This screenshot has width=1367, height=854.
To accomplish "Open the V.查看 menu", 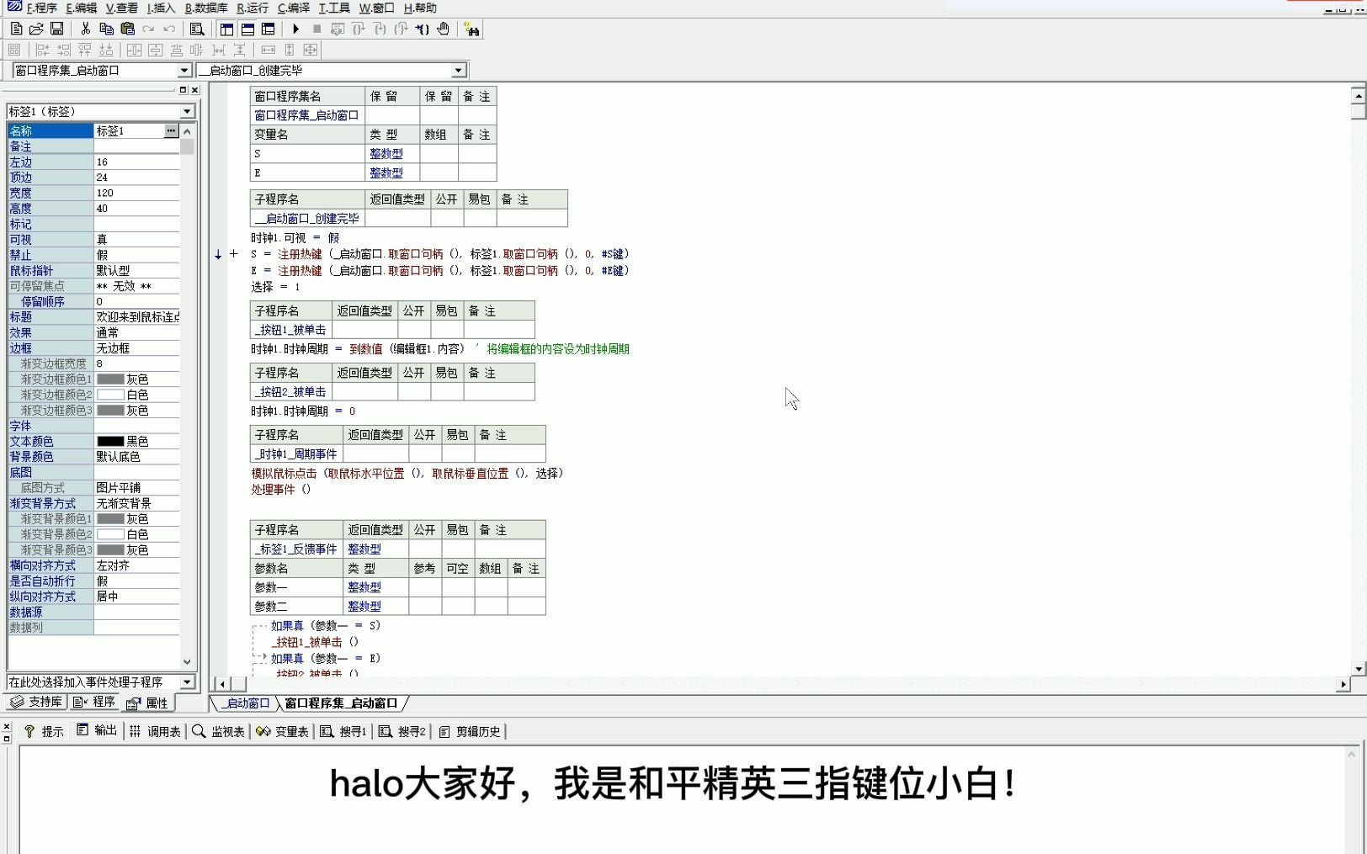I will click(x=122, y=8).
